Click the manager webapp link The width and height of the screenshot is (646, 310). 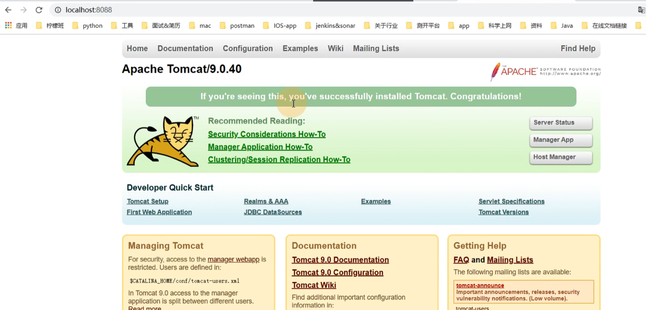pos(233,260)
